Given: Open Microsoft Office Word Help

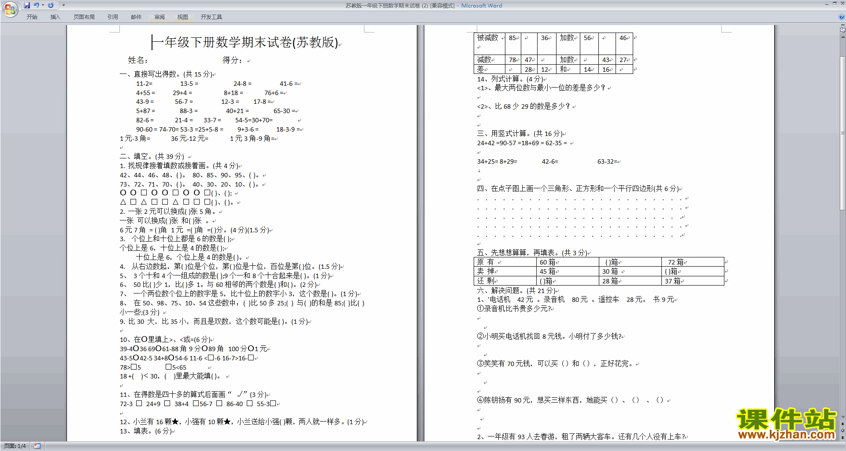Looking at the screenshot, I should [x=842, y=17].
